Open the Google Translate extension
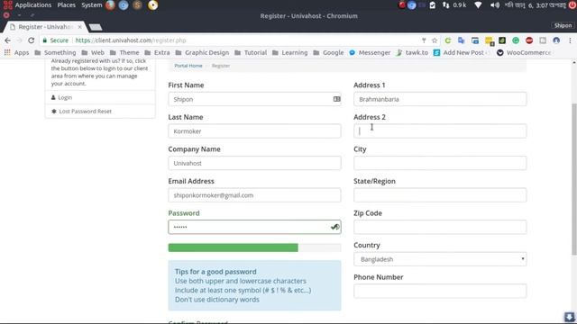This screenshot has height=324, width=577. click(462, 40)
